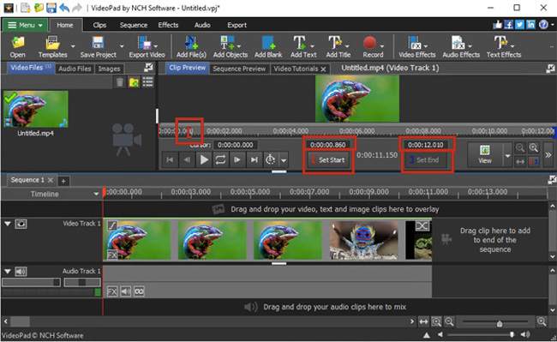
Task: Jump to clip start in the preview
Action: pyautogui.click(x=170, y=159)
